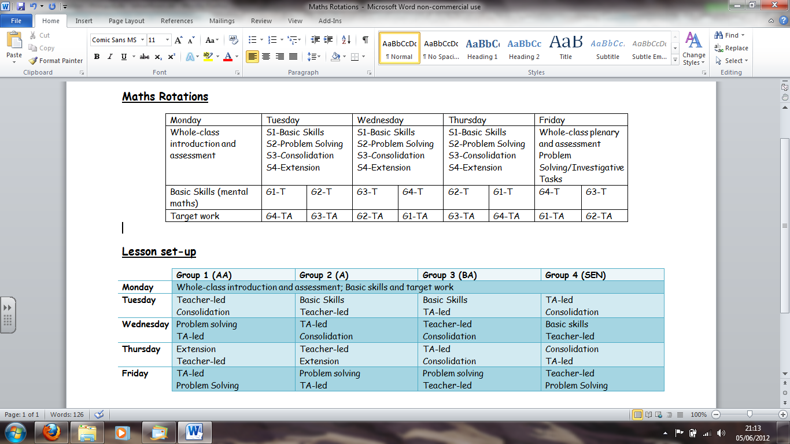Open the font size dropdown
The width and height of the screenshot is (790, 444).
click(168, 40)
